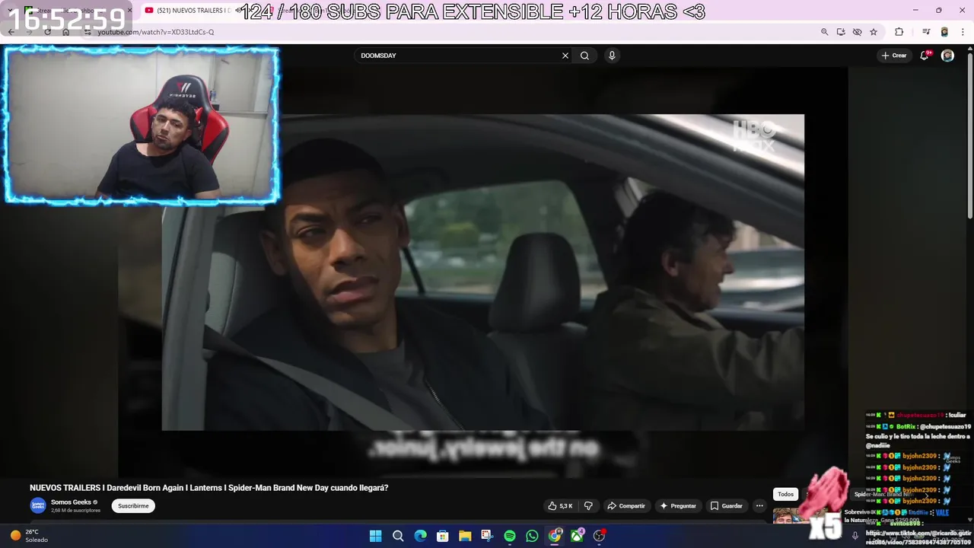Switch to Chrome from taskbar
Viewport: 974px width, 548px height.
pos(555,536)
